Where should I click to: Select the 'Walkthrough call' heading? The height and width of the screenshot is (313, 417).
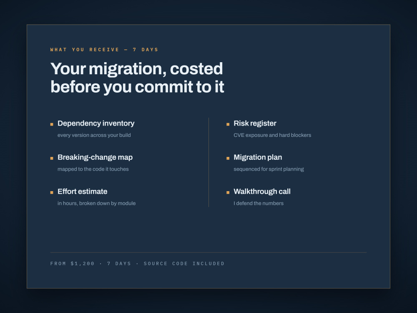pos(262,192)
